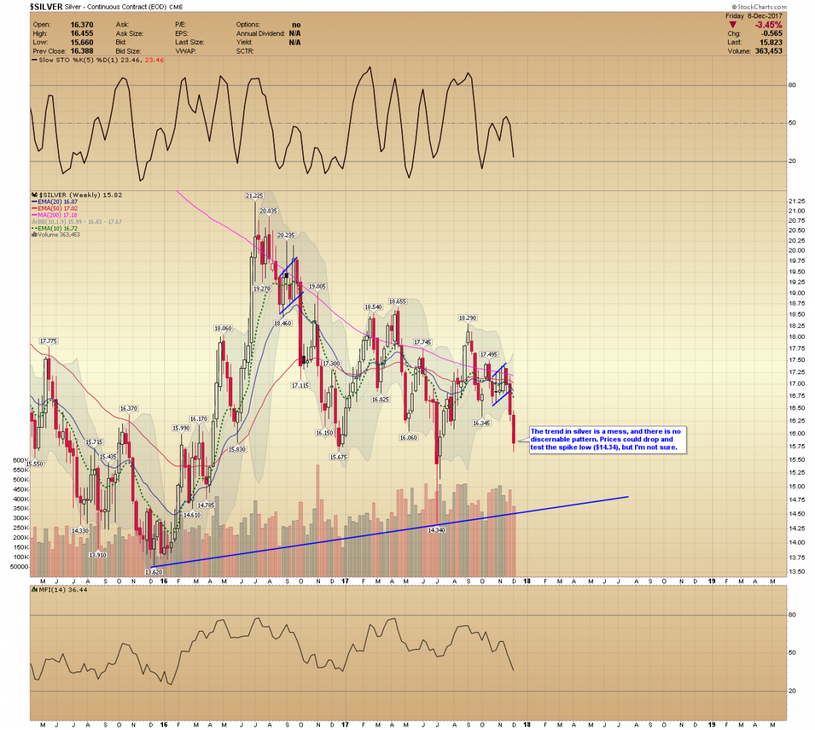Click the 15.675 low price label

[338, 457]
